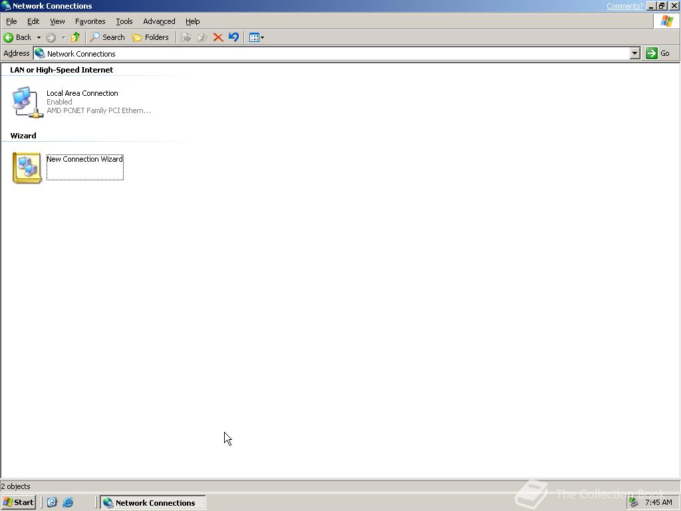Click the Copy To toolbar icon
681x511 pixels.
(202, 37)
